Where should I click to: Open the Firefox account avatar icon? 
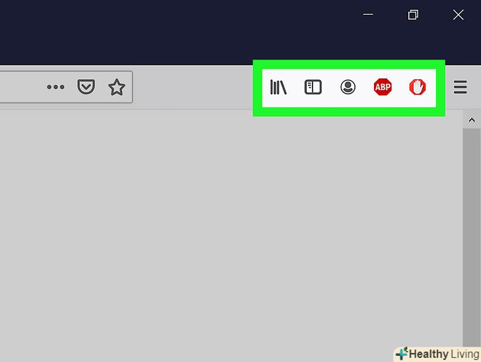point(348,87)
